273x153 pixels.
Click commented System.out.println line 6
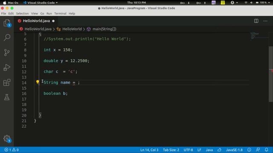pyautogui.click(x=87, y=39)
